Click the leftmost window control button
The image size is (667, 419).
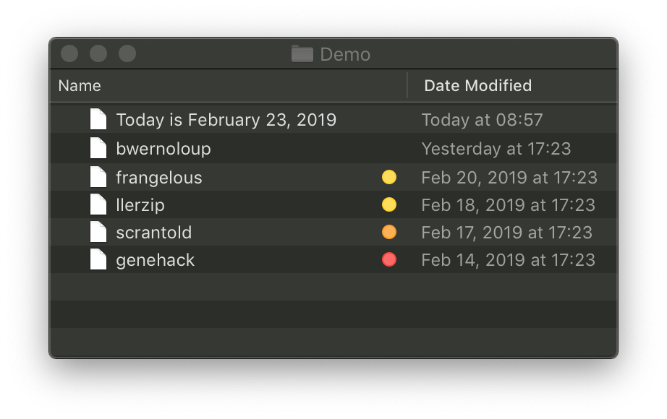(x=69, y=54)
